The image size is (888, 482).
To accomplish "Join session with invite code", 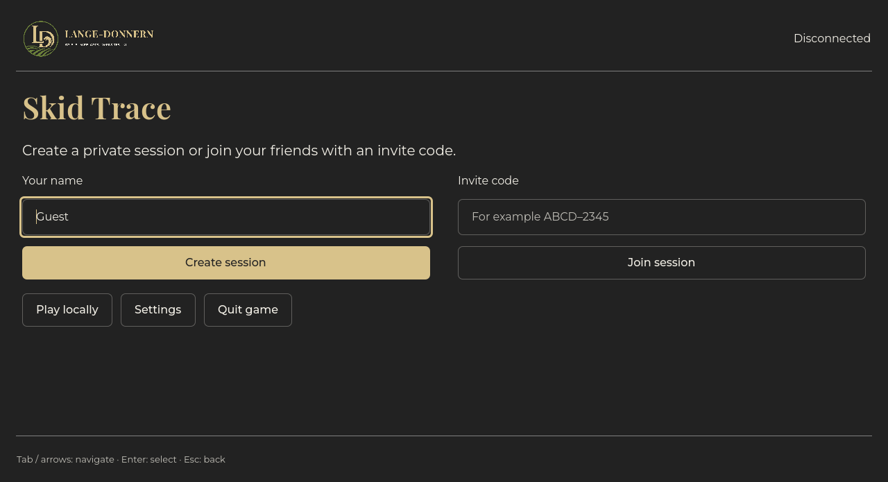I will (662, 263).
